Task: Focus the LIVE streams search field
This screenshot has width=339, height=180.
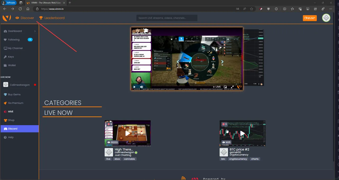Action: [167, 18]
